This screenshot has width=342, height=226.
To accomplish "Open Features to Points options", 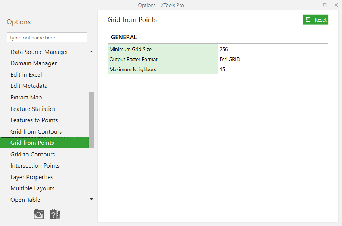I will pyautogui.click(x=34, y=120).
